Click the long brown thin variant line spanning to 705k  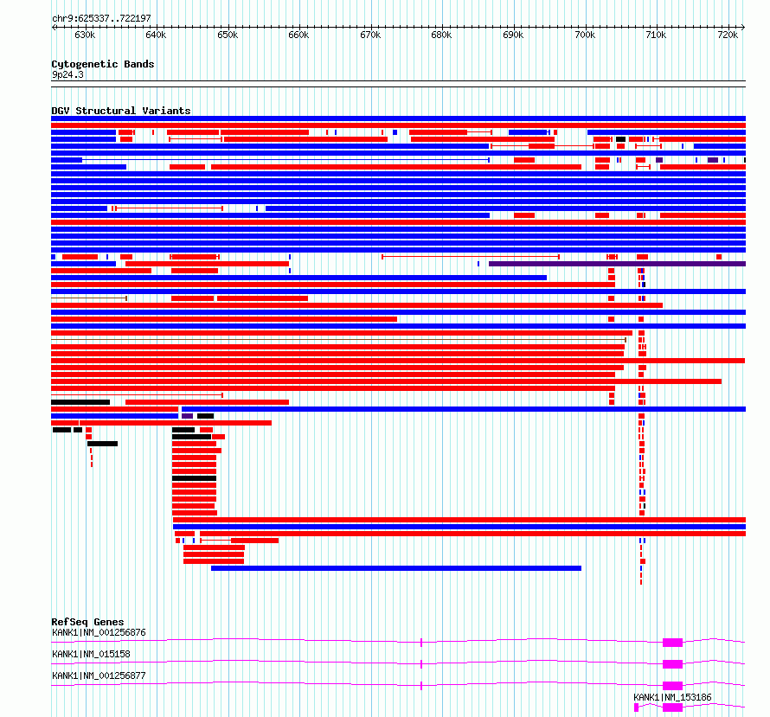point(339,340)
